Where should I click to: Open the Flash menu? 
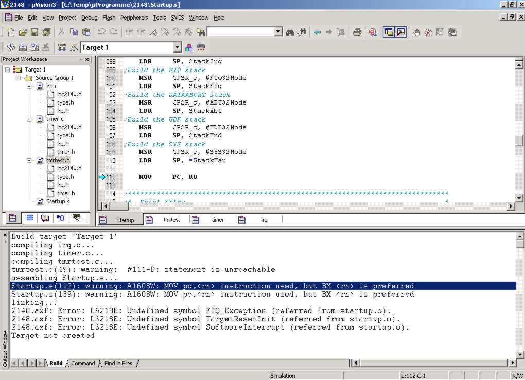[x=109, y=18]
